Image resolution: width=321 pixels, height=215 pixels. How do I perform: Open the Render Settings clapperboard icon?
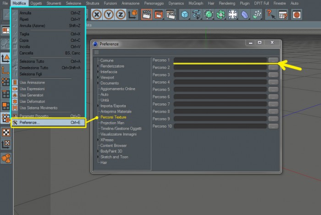171,15
